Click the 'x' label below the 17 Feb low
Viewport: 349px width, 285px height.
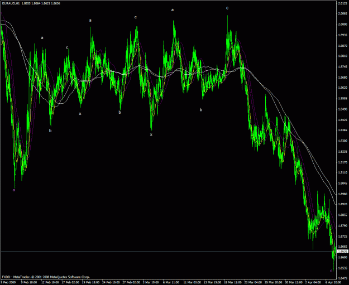point(80,114)
